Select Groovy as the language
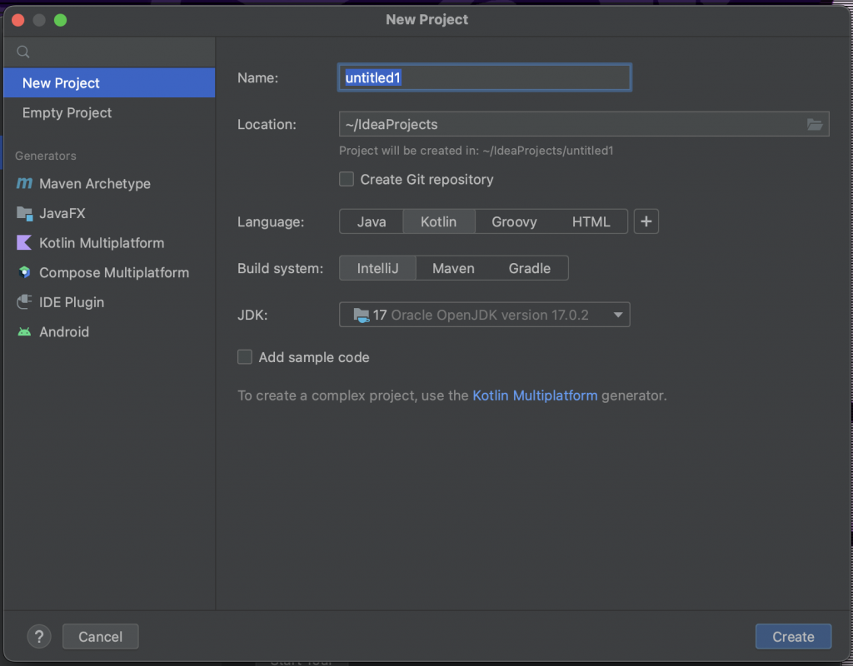Viewport: 853px width, 666px height. tap(514, 221)
